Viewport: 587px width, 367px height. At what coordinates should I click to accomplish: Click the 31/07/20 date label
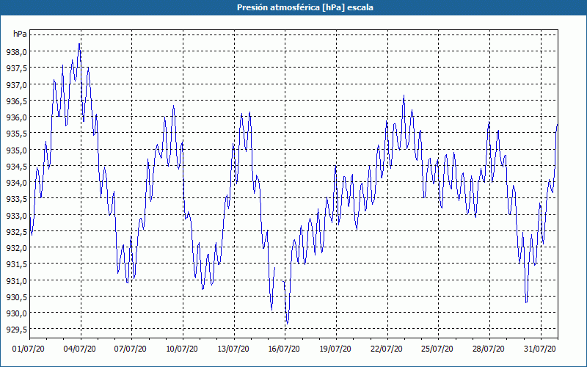coord(540,349)
